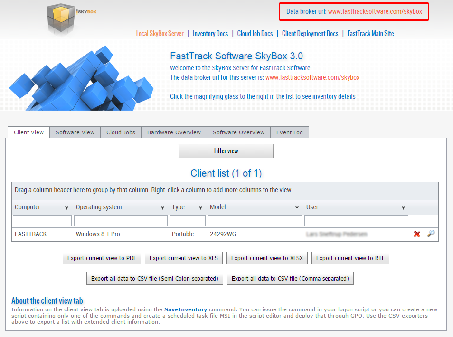Open the Cloud Job Docs link
The image size is (453, 337).
click(255, 34)
